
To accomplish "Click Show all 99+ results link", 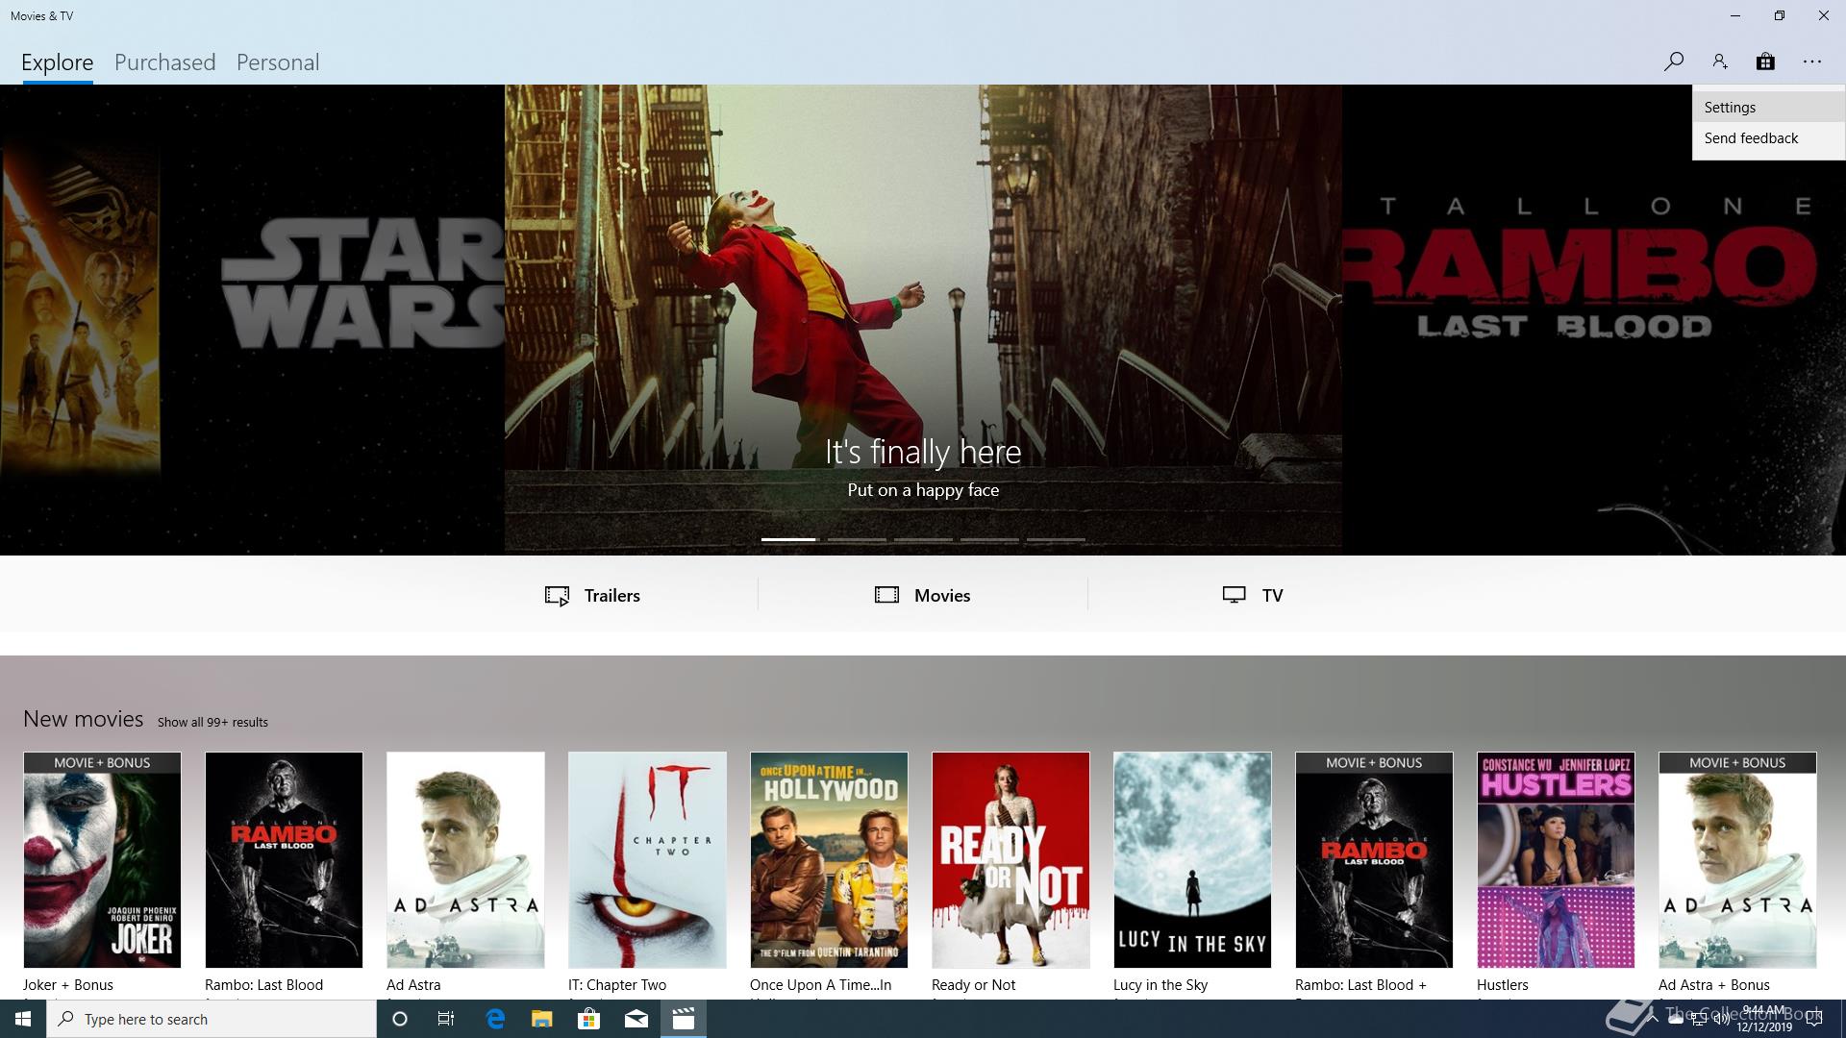I will click(x=212, y=722).
